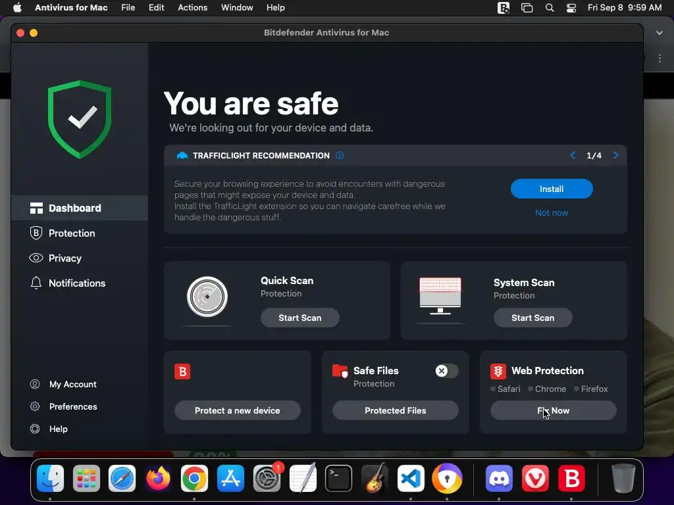Click the Privacy eye icon

coord(36,258)
